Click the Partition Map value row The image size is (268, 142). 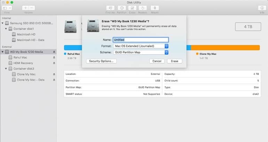point(113,87)
